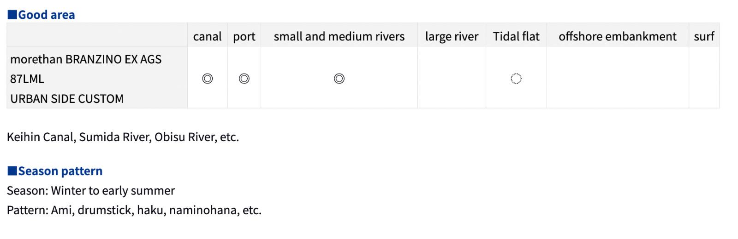Click the dotted circle icon under Tidal flat

coord(516,79)
